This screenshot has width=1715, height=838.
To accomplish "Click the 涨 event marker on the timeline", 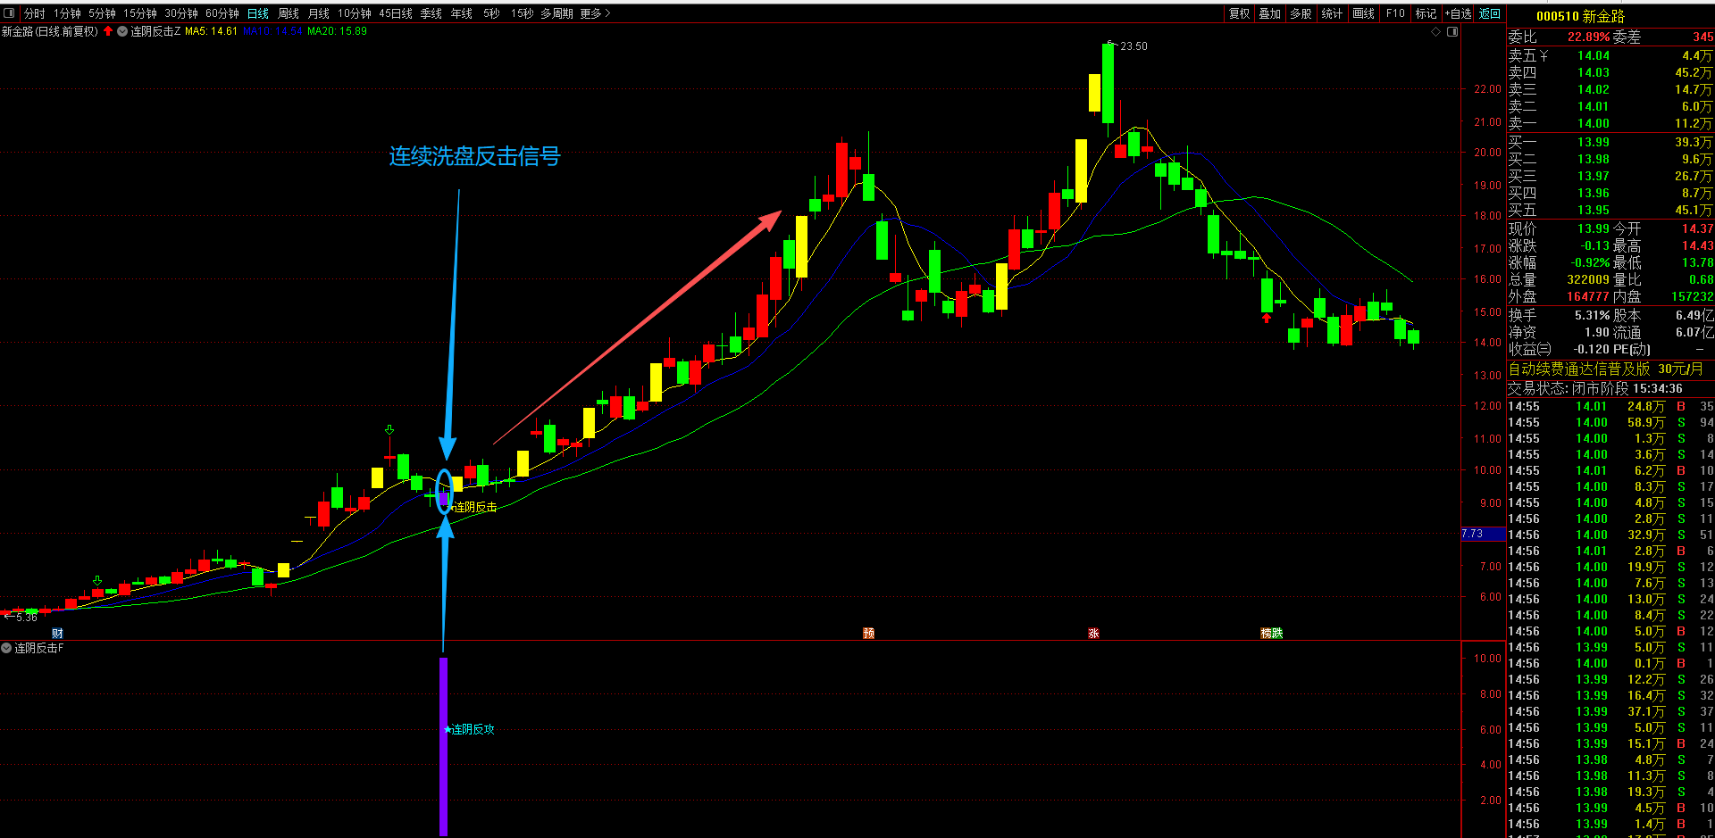I will click(1093, 634).
